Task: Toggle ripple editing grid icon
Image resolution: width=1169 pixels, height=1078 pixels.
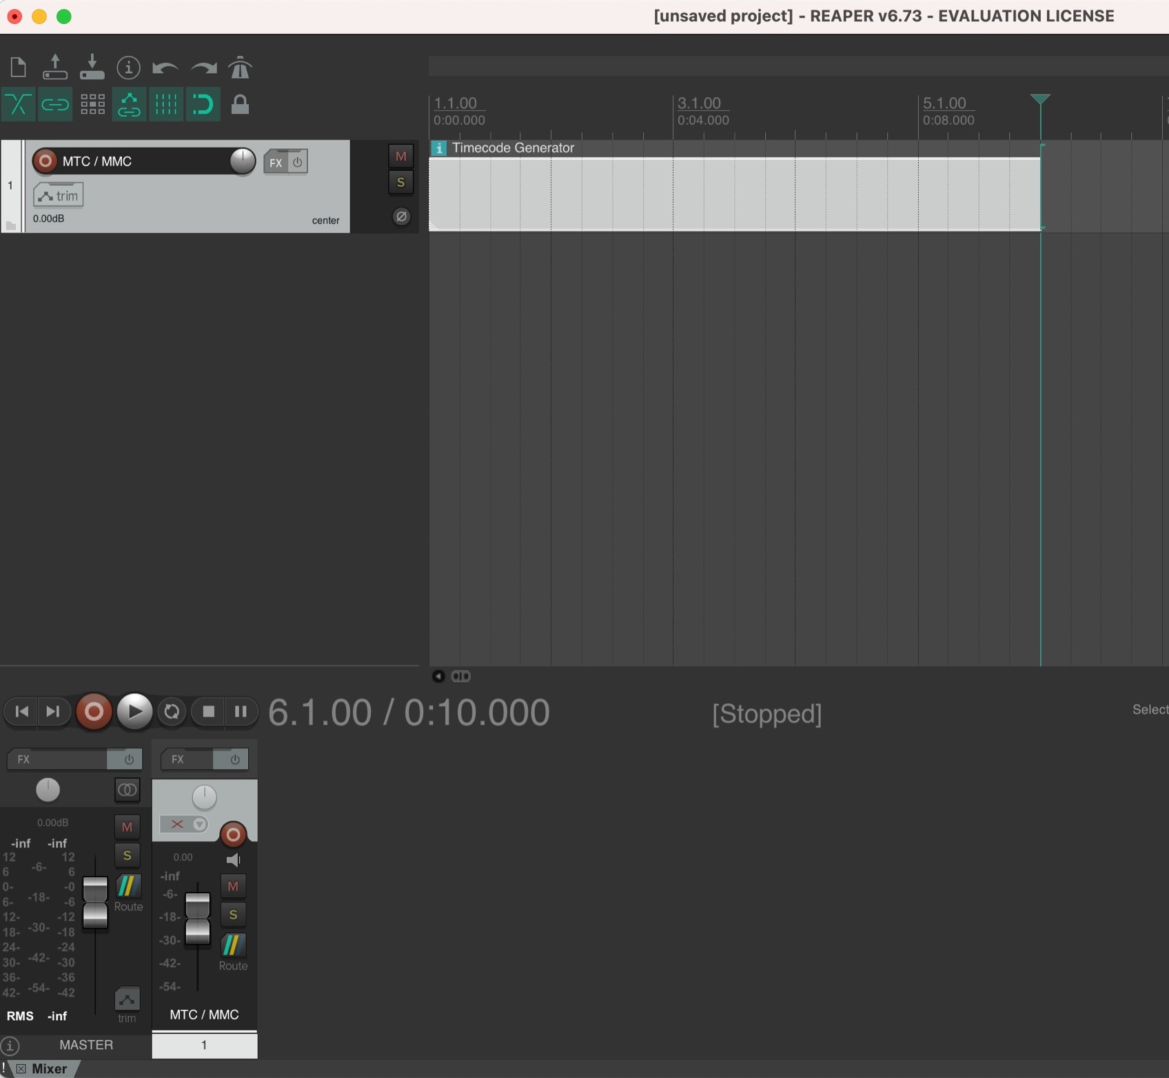Action: [92, 105]
